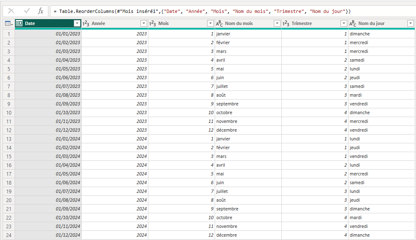Viewport: 416px width, 240px height.
Task: Click the septembre cell in row 9
Action: click(248, 104)
